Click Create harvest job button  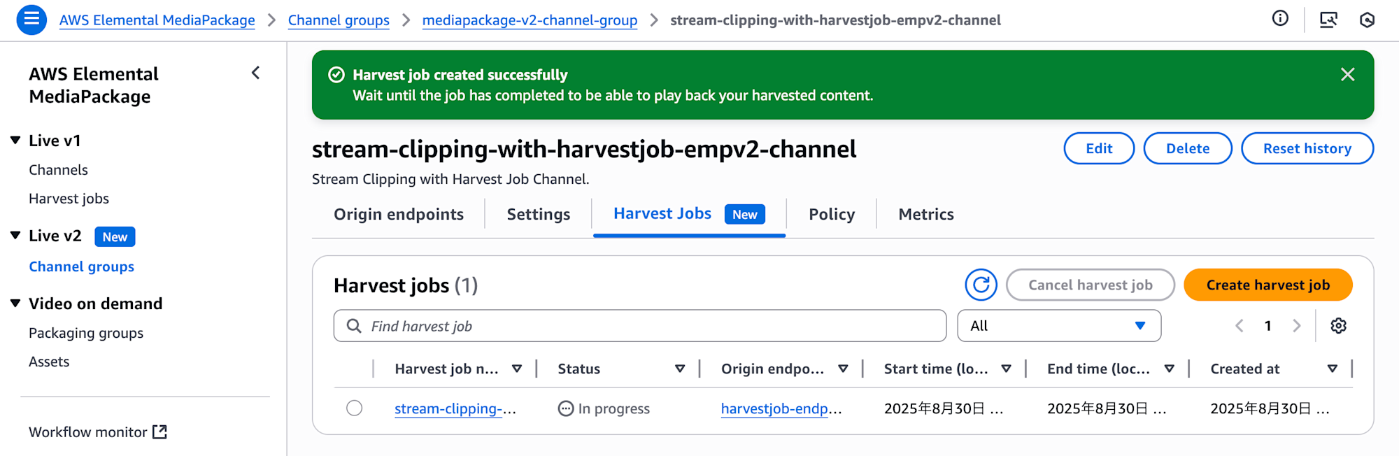pos(1268,285)
